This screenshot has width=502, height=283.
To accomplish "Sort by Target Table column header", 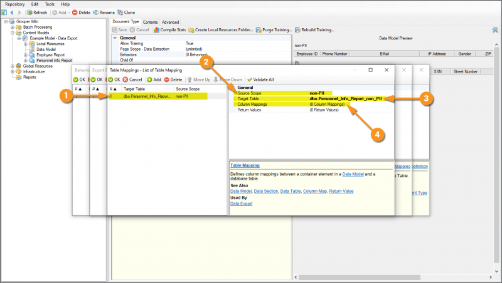I will pos(147,89).
